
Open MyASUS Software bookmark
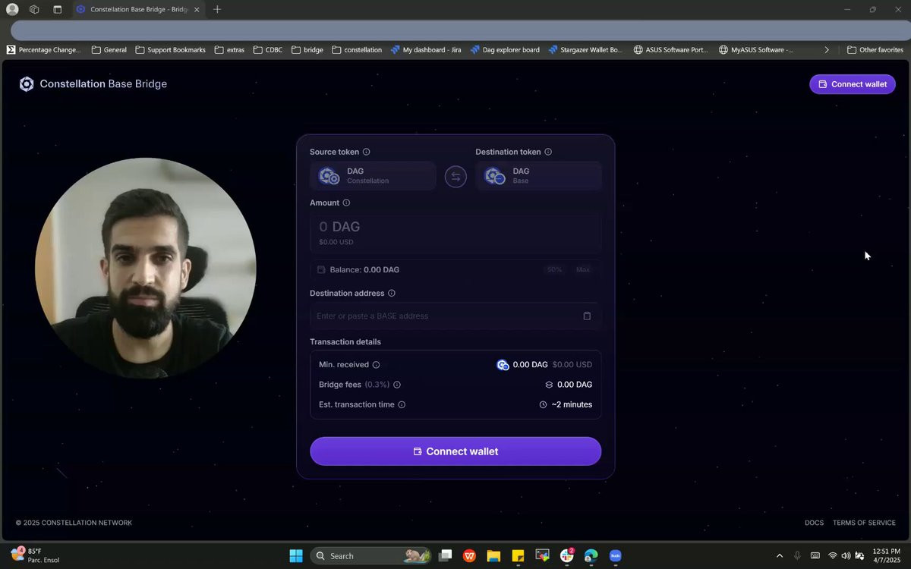[756, 49]
